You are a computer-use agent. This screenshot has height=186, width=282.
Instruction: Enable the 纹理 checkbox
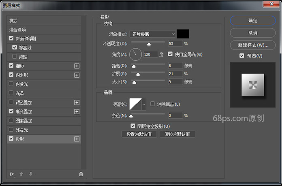(15, 56)
